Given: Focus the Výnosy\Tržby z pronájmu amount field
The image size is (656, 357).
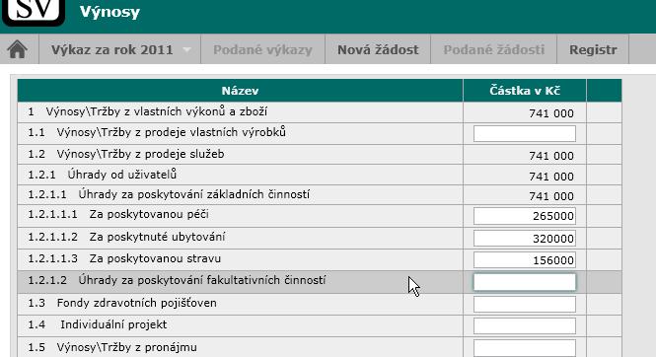Looking at the screenshot, I should (x=525, y=348).
